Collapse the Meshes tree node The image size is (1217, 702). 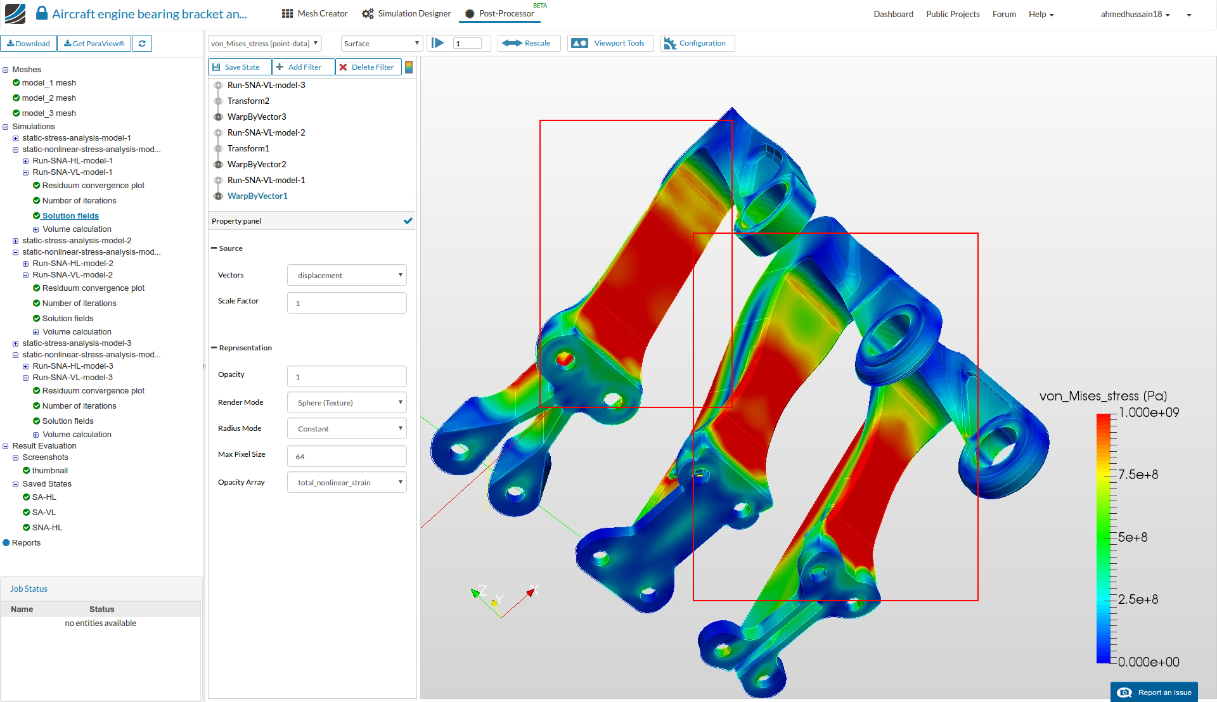click(x=6, y=70)
